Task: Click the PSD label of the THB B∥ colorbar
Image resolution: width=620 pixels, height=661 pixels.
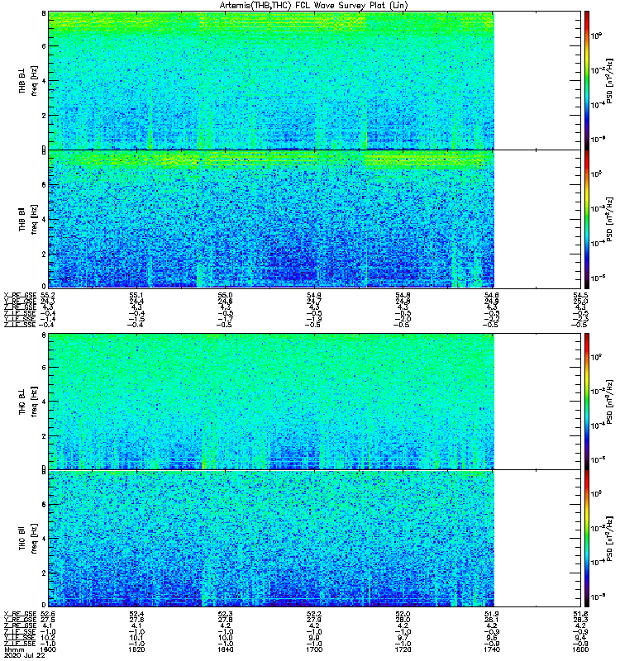Action: tap(609, 219)
